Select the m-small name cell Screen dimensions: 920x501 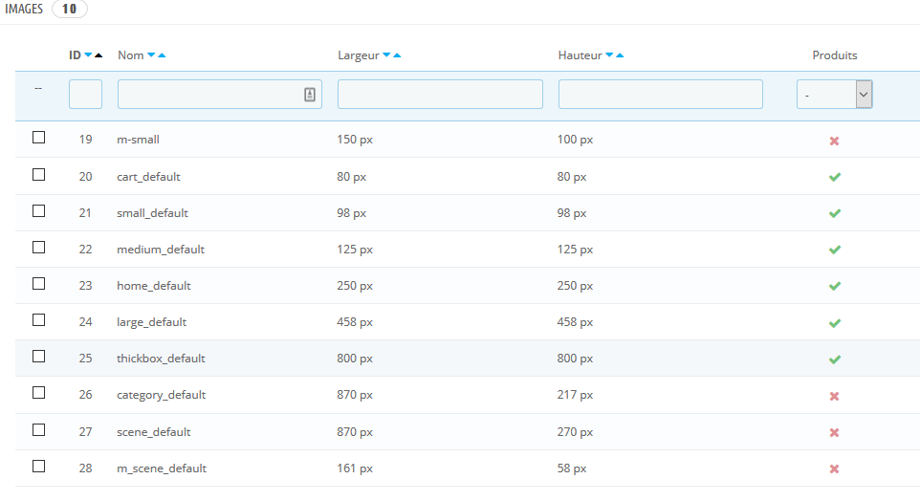click(x=138, y=140)
